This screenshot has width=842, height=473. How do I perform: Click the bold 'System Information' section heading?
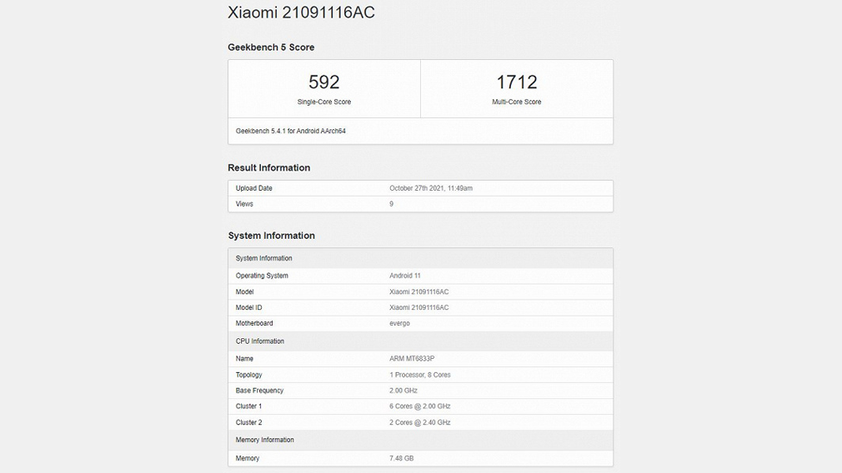(271, 236)
